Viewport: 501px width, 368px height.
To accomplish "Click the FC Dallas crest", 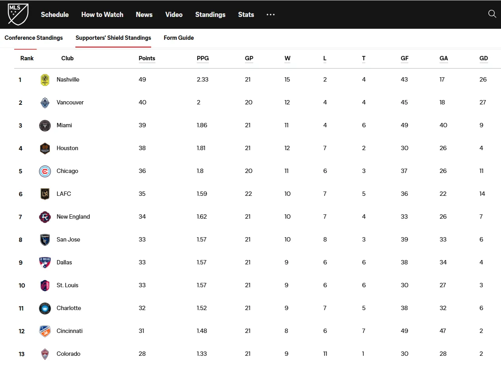I will coord(45,263).
